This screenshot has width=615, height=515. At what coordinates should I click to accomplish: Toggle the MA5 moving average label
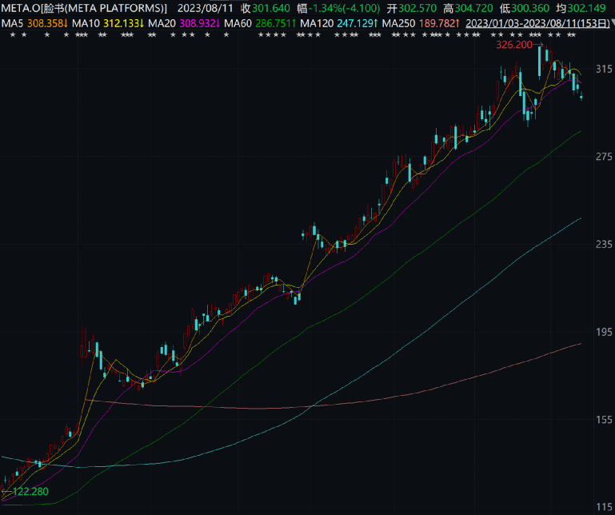12,24
